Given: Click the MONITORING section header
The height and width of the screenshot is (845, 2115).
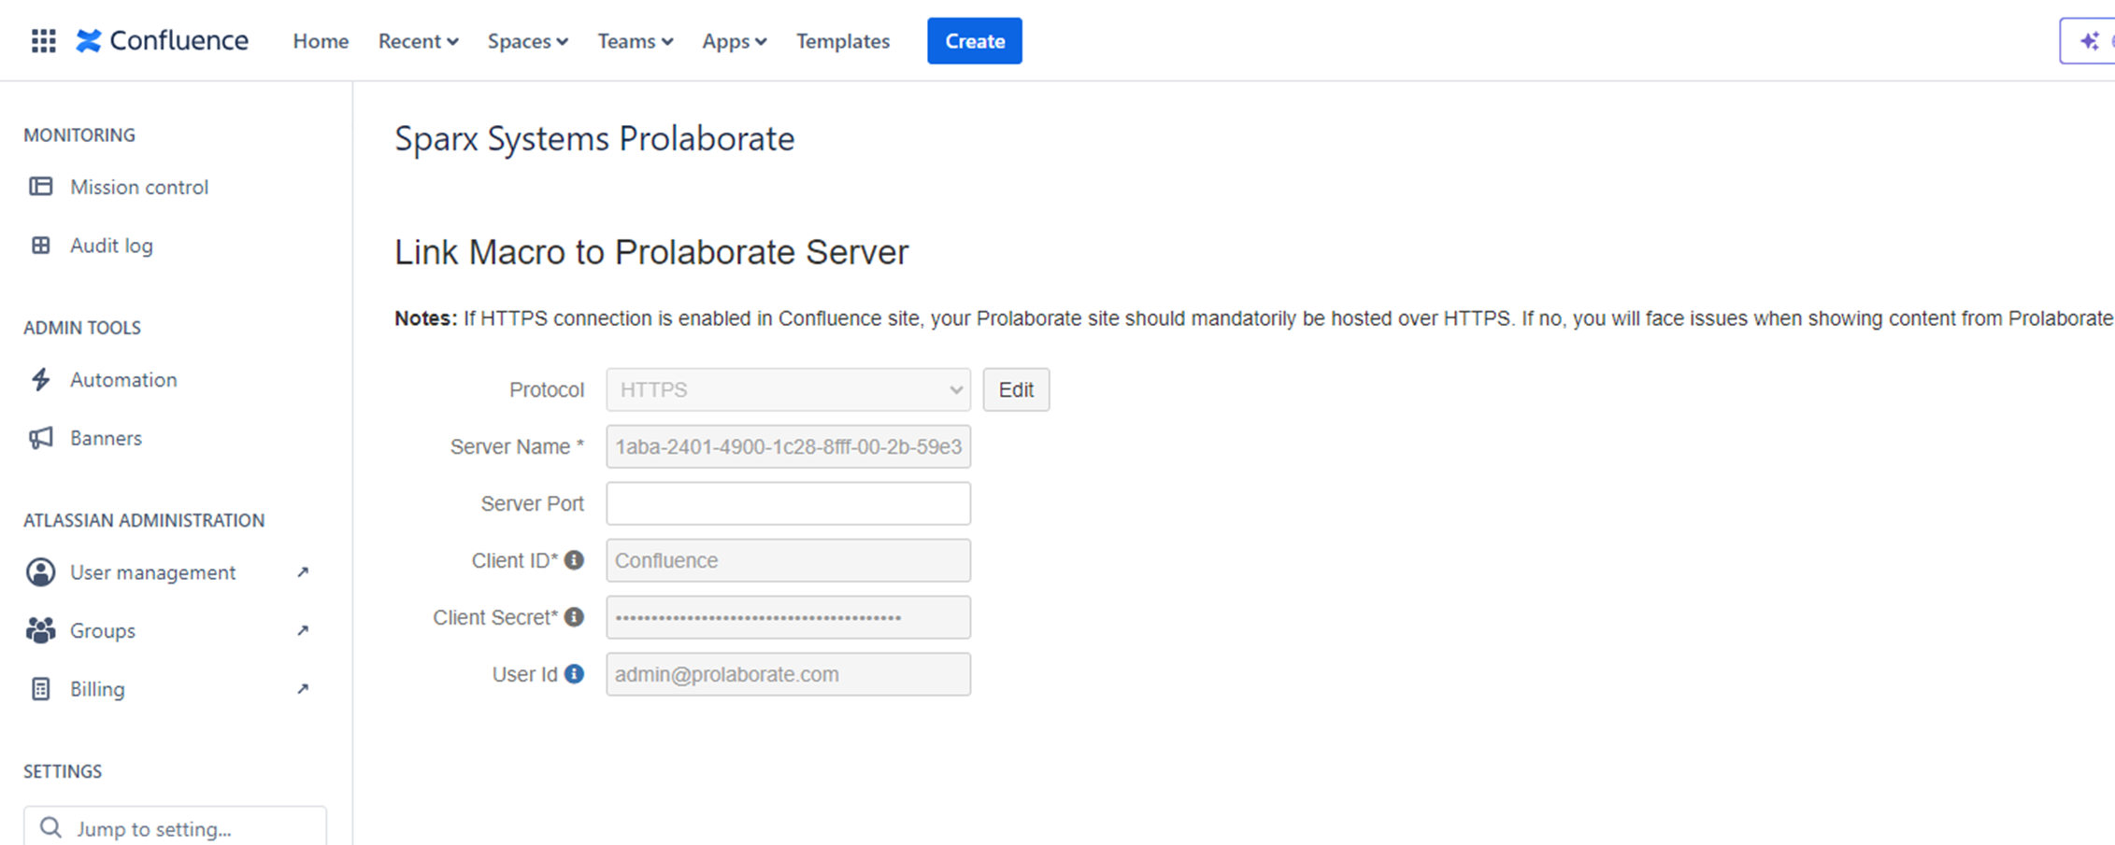Looking at the screenshot, I should (x=79, y=135).
